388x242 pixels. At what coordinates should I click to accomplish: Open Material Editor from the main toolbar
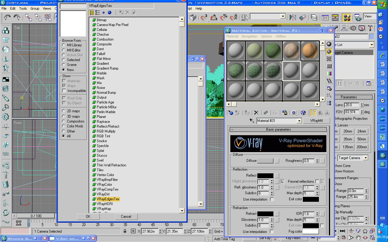coord(347,18)
